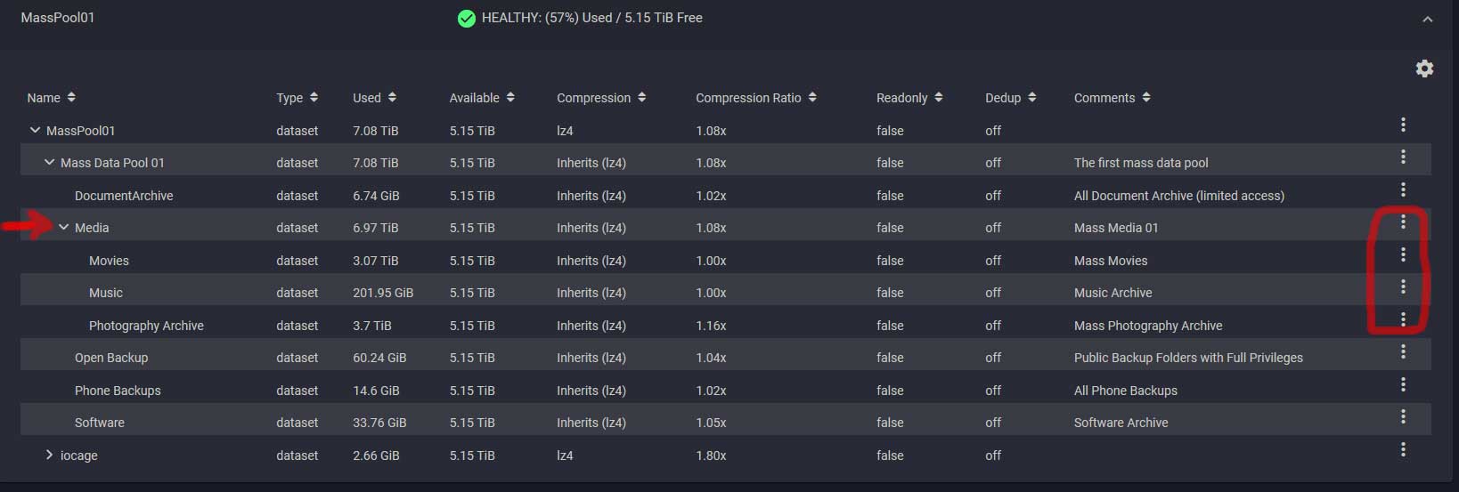Open three-dot menu for Media dataset
1459x492 pixels.
(1403, 222)
